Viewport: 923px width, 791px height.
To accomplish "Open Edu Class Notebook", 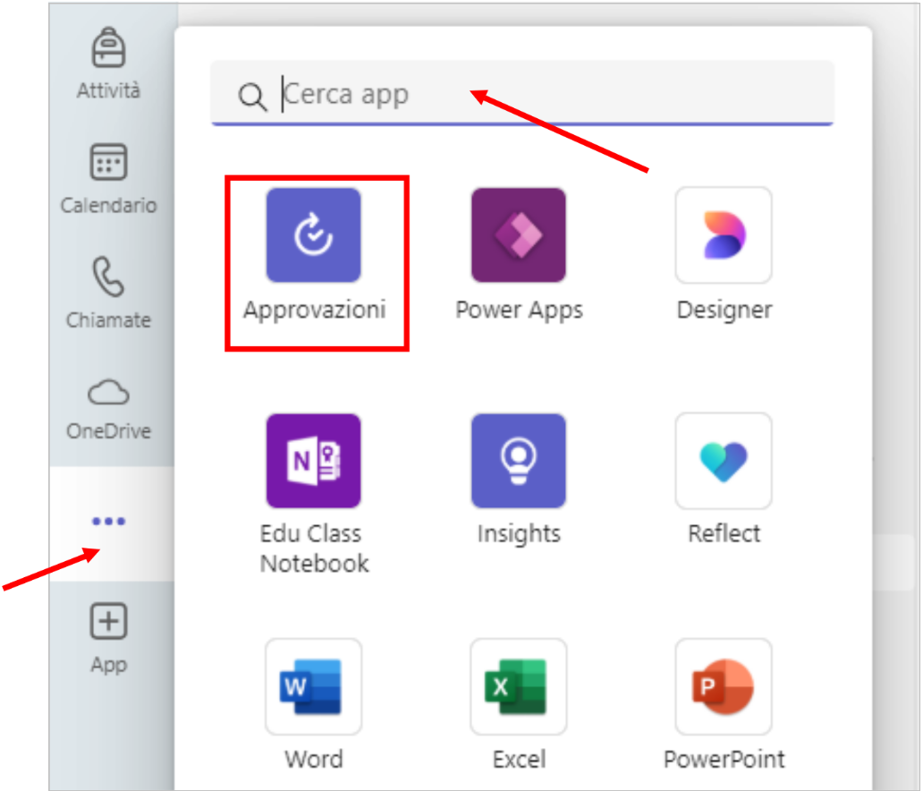I will click(x=313, y=461).
